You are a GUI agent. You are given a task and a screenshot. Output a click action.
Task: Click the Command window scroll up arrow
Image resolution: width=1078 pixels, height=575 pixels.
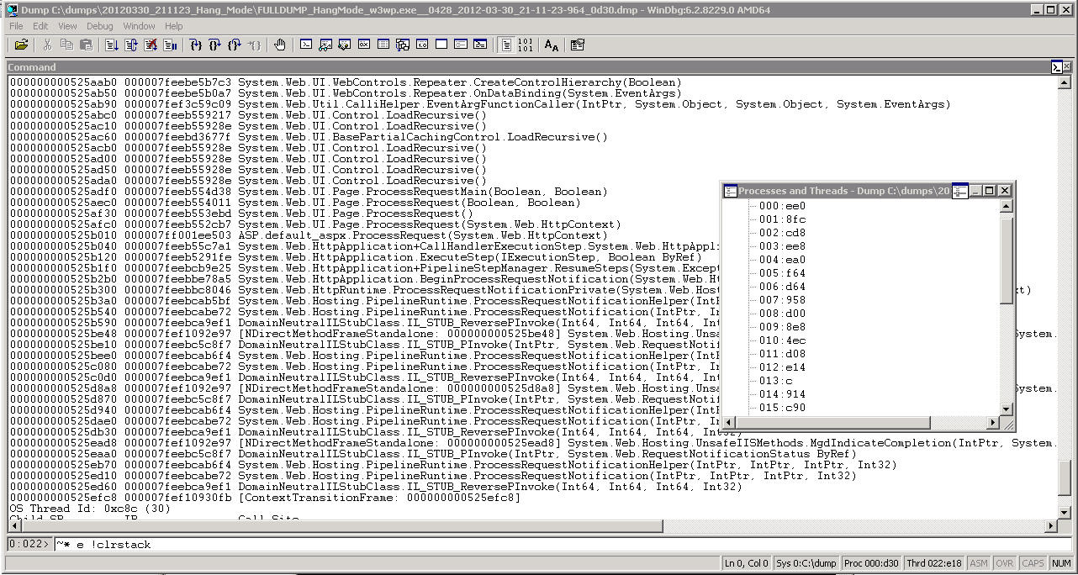click(x=1065, y=82)
